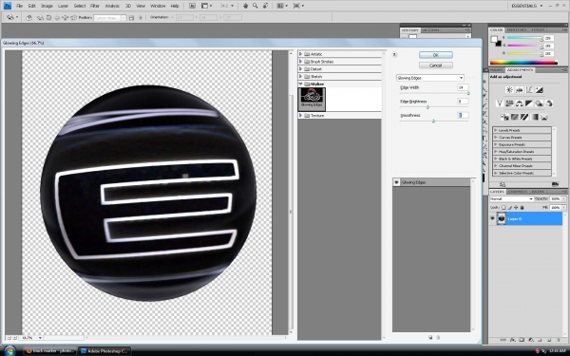Click delete effect layer icon in filter gallery
The image size is (570, 356).
(438, 337)
